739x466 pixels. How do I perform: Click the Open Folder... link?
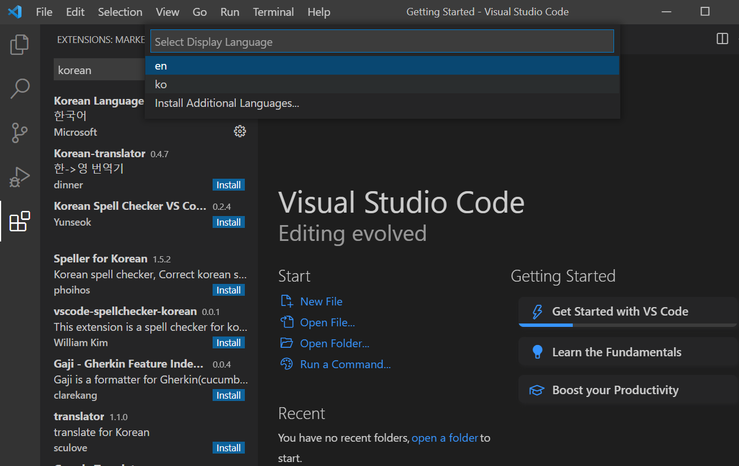(335, 343)
